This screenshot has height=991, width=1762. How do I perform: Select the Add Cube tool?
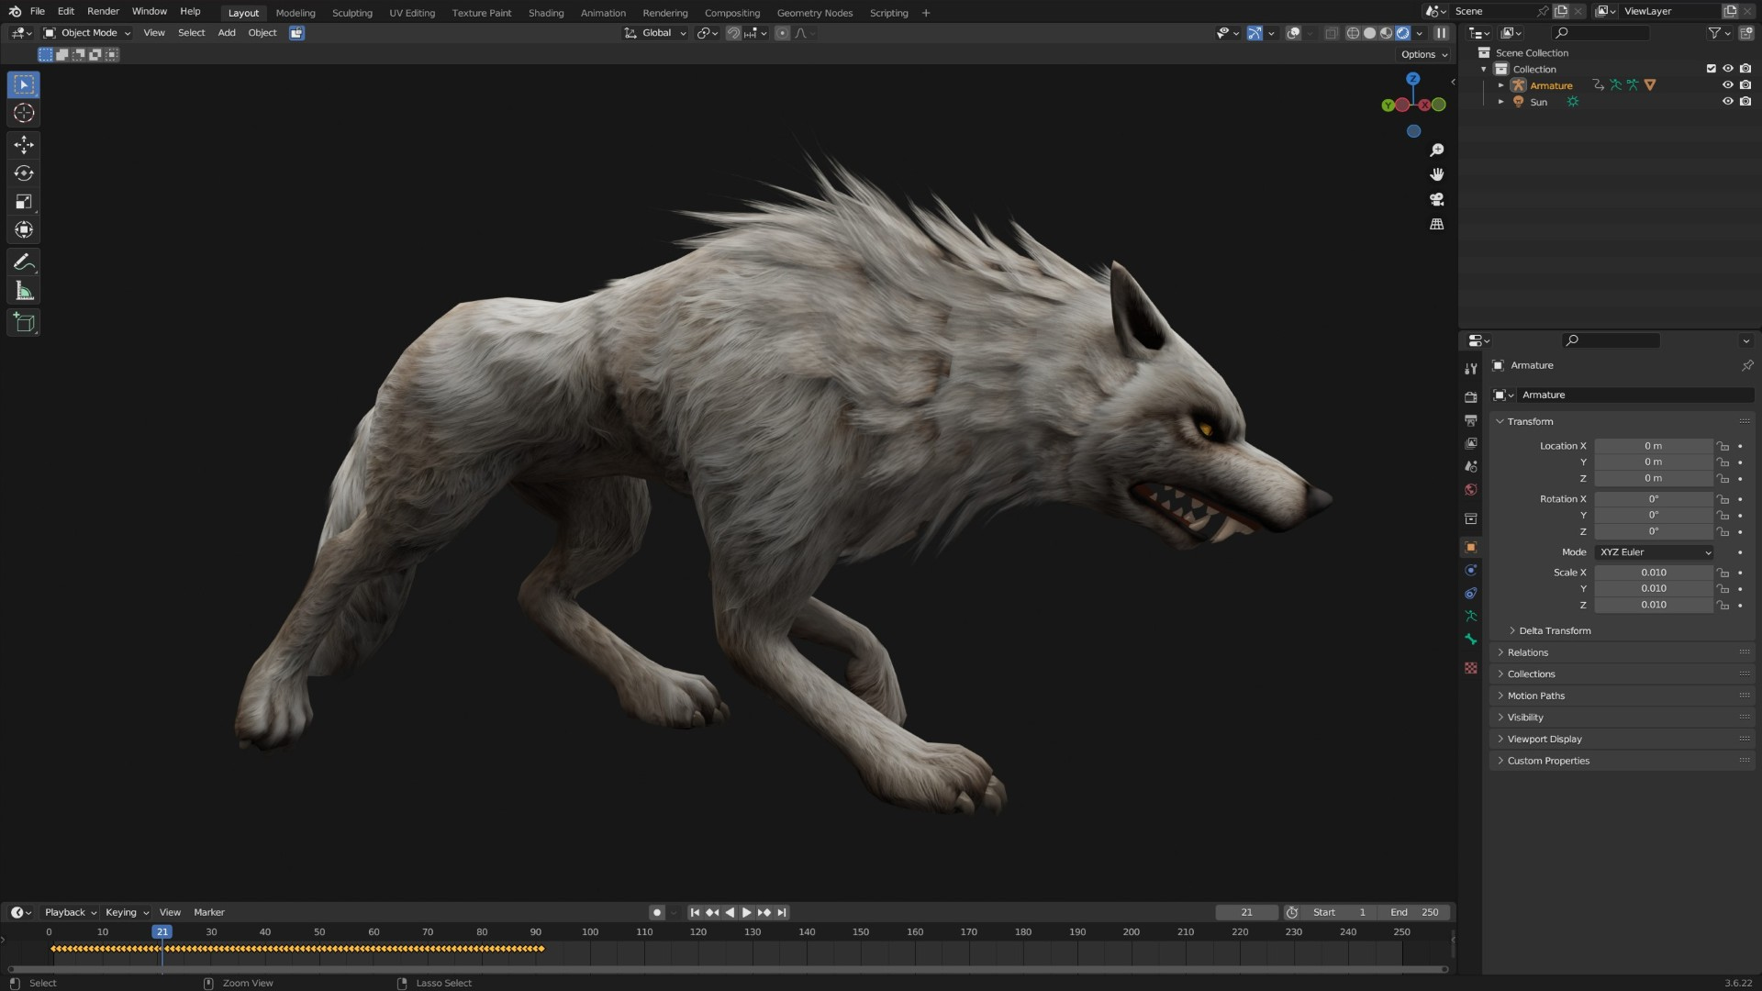point(24,323)
